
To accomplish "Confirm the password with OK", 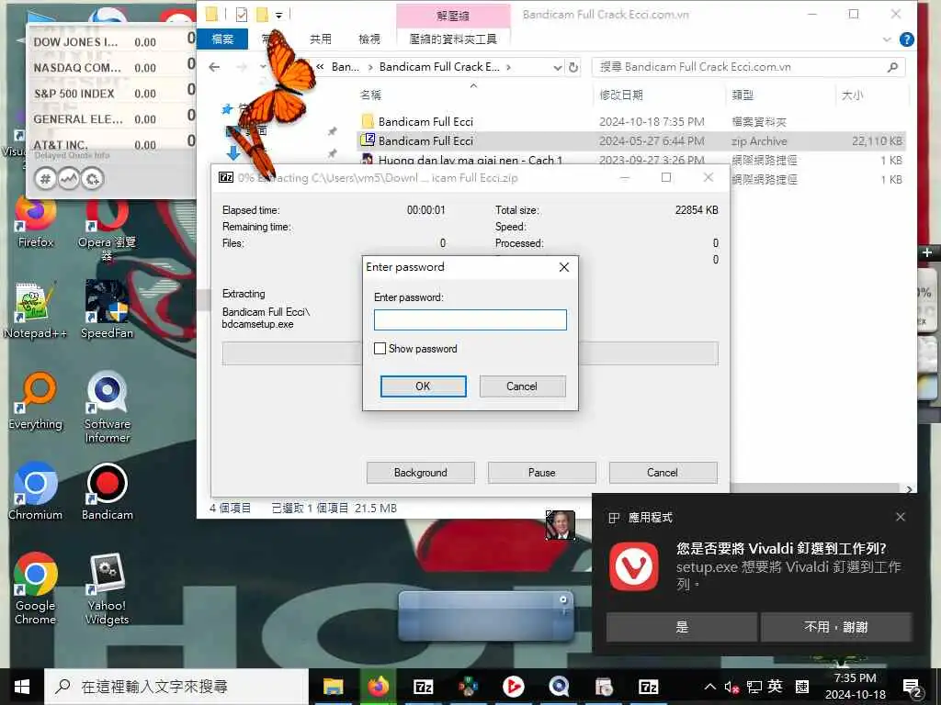I will [423, 386].
